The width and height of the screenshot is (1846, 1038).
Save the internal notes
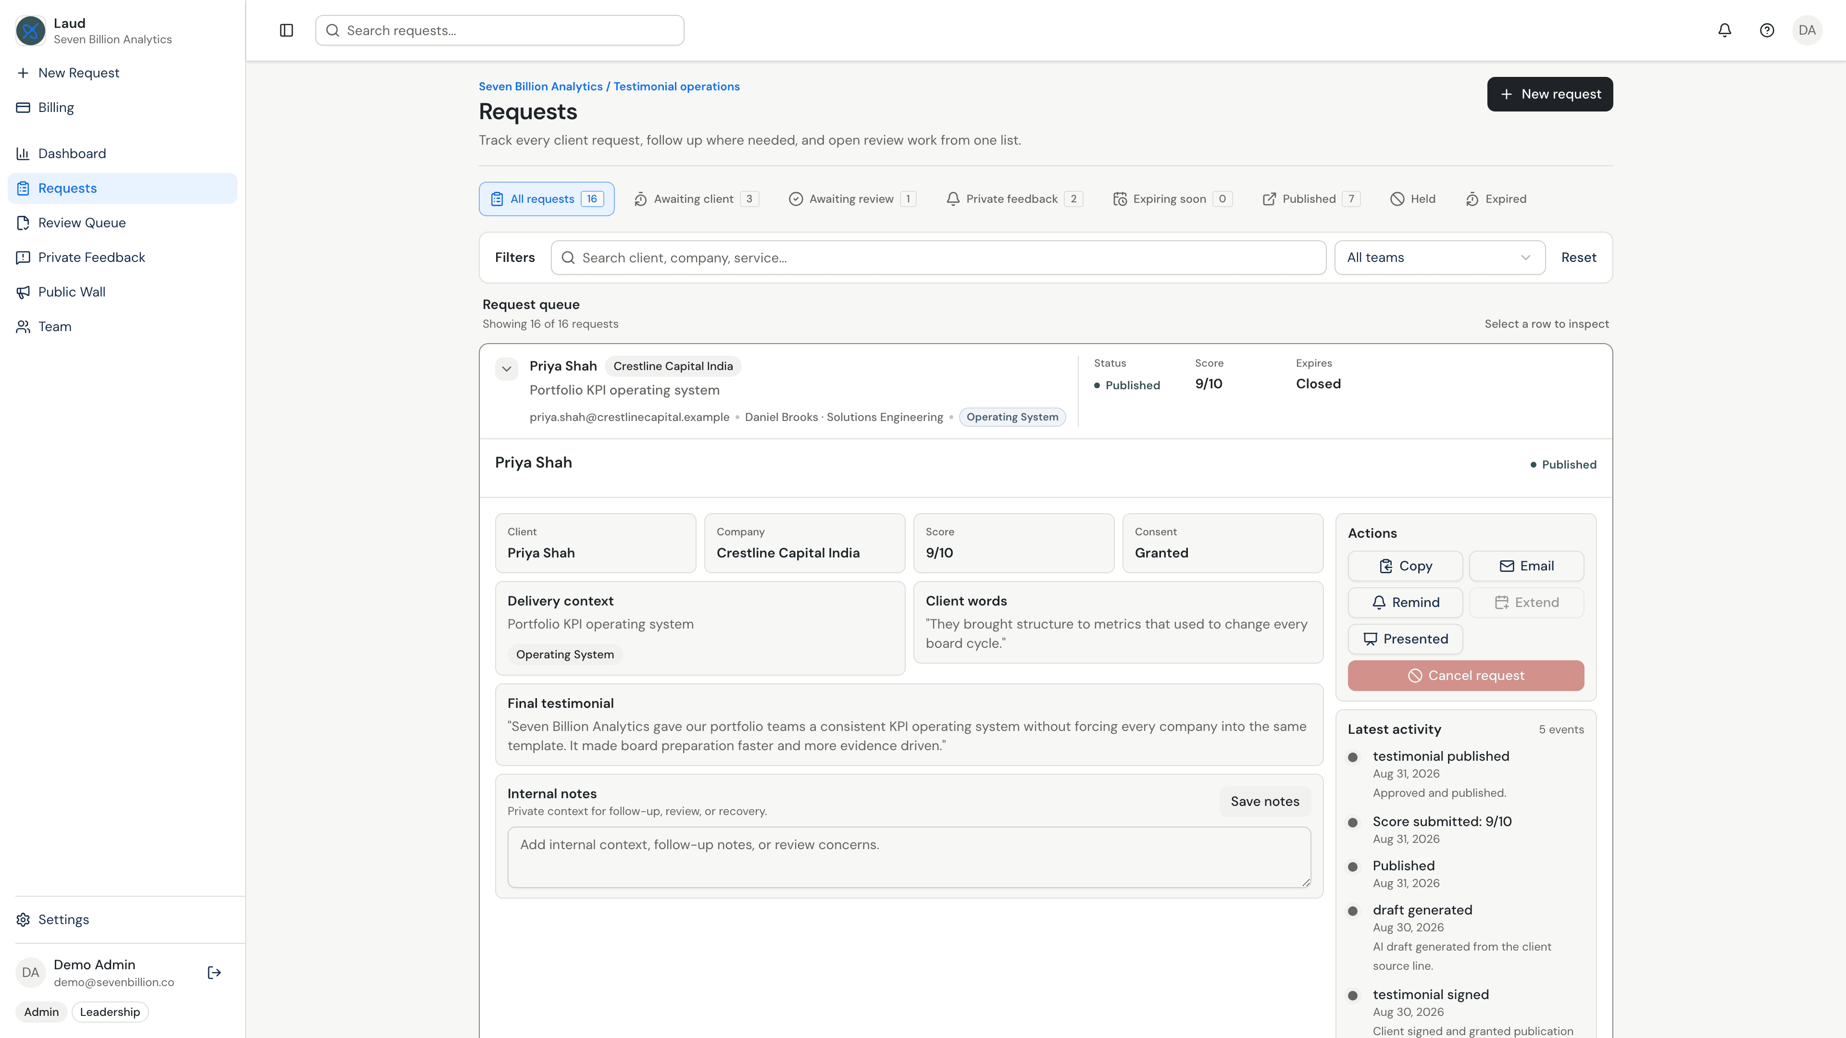pyautogui.click(x=1264, y=802)
